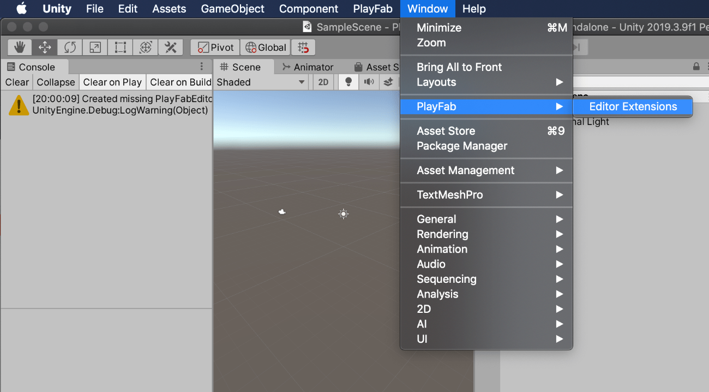Toggle Pivot handle position button
This screenshot has height=392, width=709.
[x=215, y=47]
